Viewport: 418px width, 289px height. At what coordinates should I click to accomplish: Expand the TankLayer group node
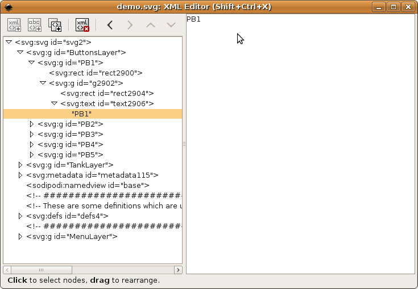tap(20, 165)
